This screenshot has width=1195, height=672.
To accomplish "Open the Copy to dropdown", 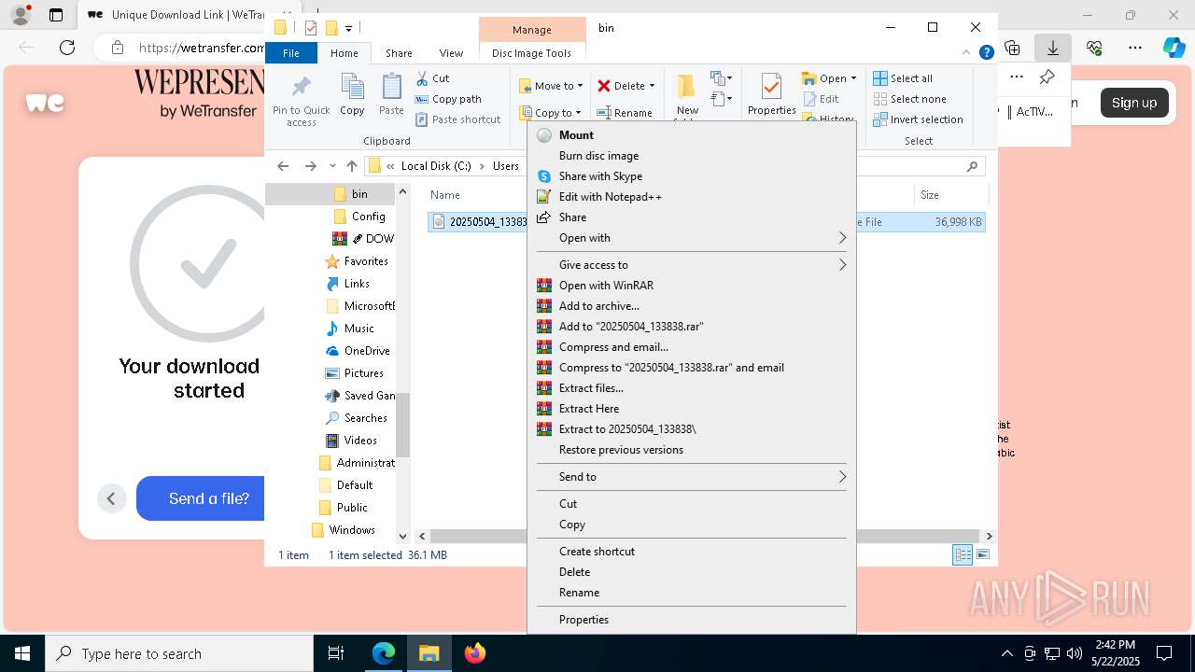I will [550, 113].
